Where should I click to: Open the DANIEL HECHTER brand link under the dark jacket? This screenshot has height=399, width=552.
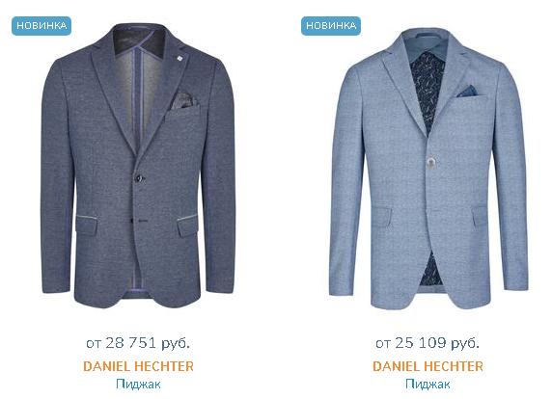[x=138, y=366]
